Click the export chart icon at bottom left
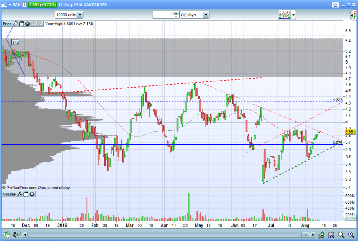The height and width of the screenshot is (241, 358). pos(7,234)
